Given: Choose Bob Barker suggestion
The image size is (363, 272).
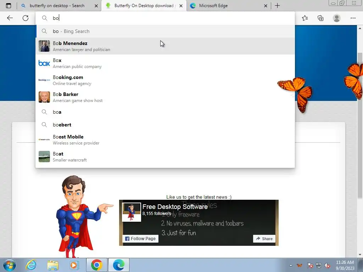Looking at the screenshot, I should [x=165, y=97].
